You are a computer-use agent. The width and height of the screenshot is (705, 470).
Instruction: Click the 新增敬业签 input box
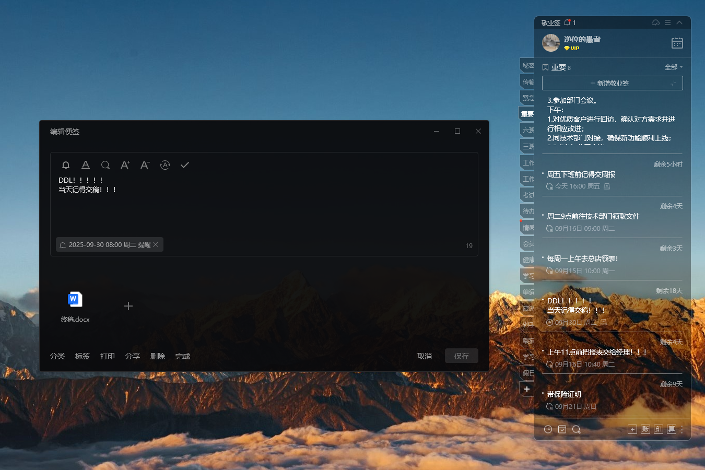(x=613, y=83)
